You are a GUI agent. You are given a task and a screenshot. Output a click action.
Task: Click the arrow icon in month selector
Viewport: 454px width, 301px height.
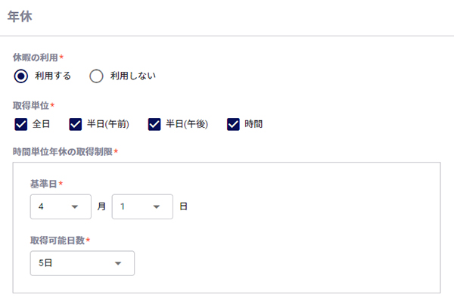click(75, 206)
